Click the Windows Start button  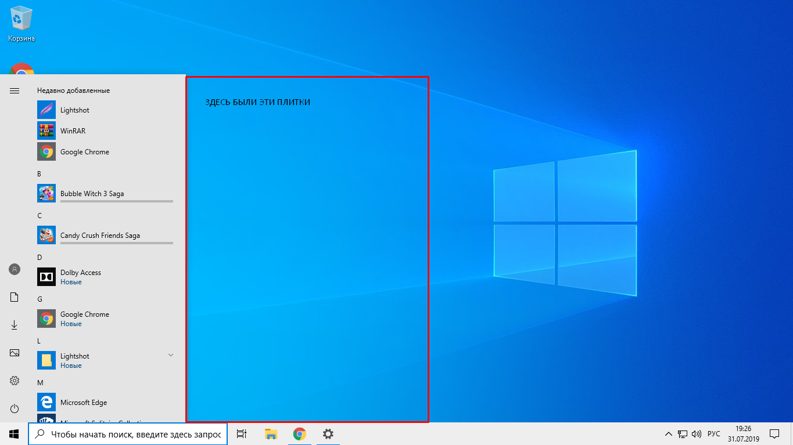pyautogui.click(x=14, y=434)
